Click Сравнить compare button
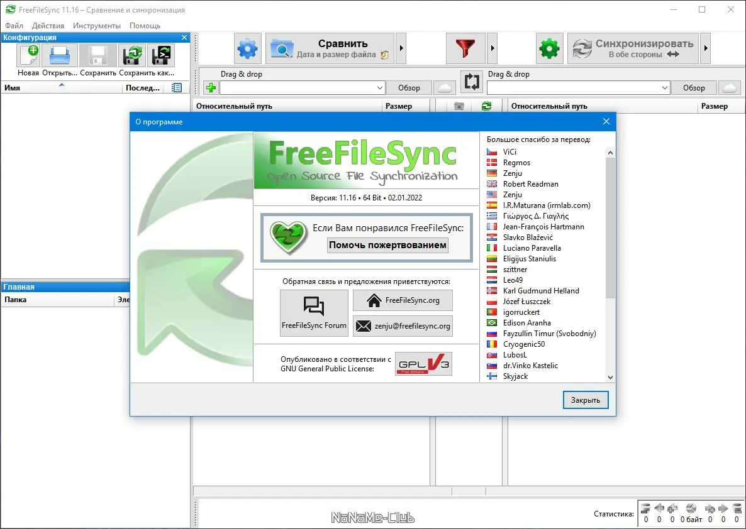Screen dimensions: 746x529 pos(330,48)
